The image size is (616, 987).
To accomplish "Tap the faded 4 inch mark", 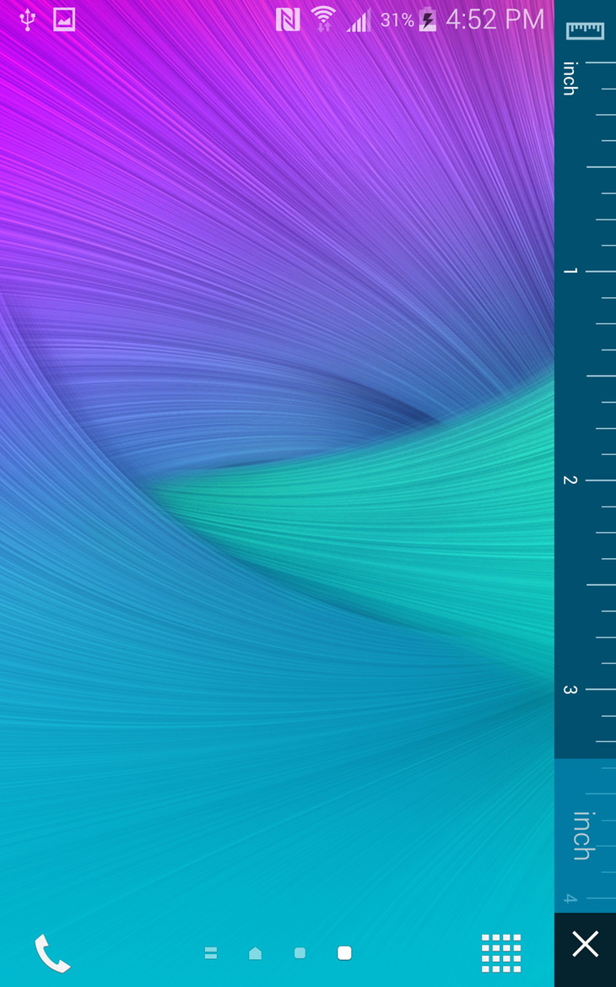I will [570, 898].
